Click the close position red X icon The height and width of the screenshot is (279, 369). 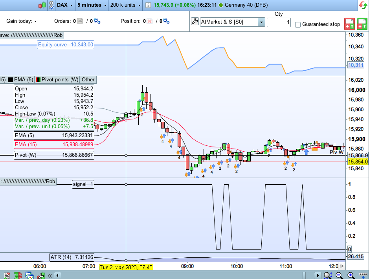(x=149, y=21)
